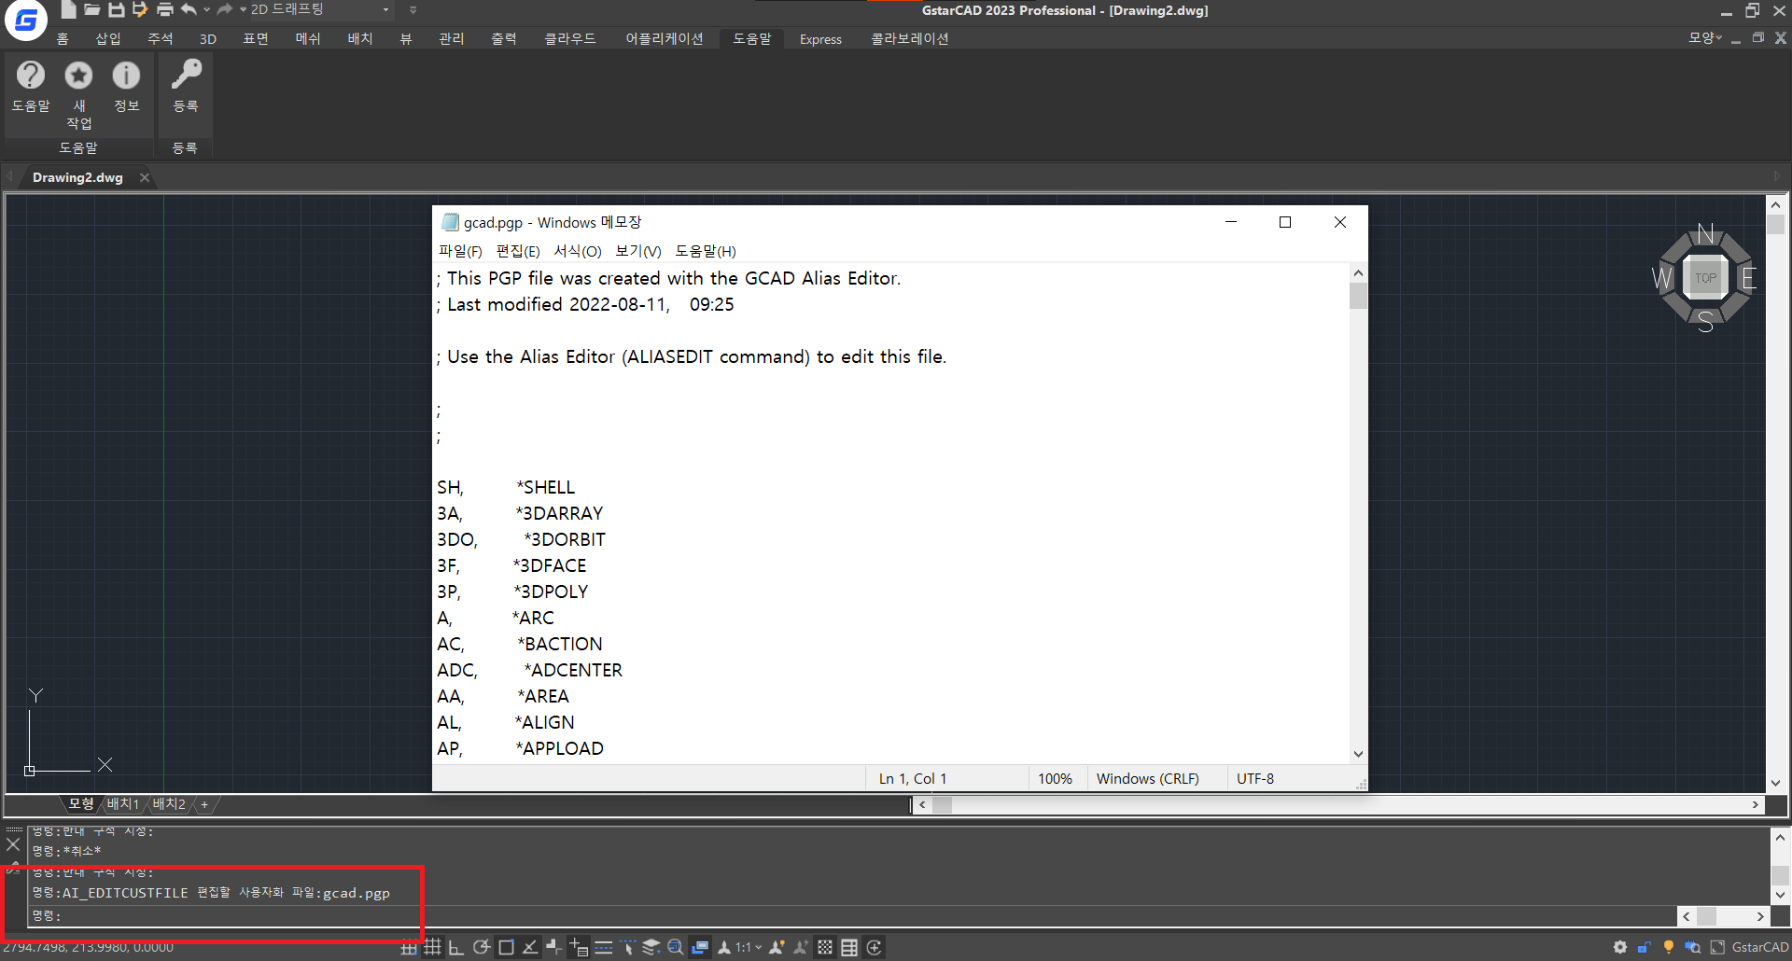Toggle lineweight display icon in status bar
The image size is (1792, 961).
pyautogui.click(x=604, y=948)
